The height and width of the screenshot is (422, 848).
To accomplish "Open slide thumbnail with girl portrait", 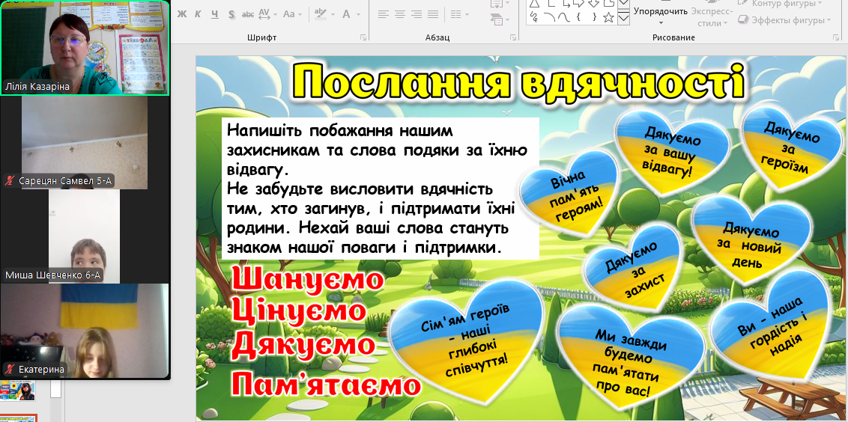I will pos(18,390).
